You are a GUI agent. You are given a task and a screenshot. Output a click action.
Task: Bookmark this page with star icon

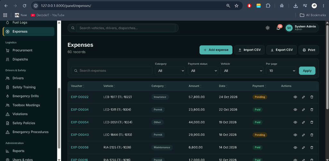(236, 6)
